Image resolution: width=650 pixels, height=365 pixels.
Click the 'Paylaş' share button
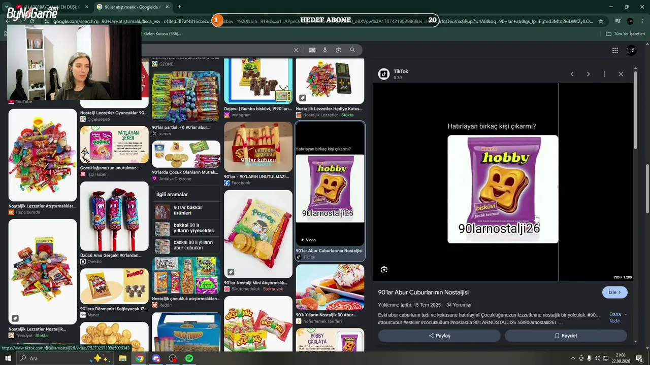coord(439,336)
